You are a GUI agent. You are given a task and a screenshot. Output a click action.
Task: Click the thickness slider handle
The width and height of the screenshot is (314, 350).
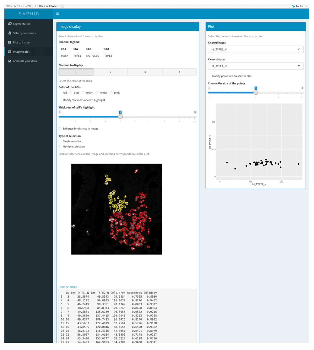coord(120,117)
